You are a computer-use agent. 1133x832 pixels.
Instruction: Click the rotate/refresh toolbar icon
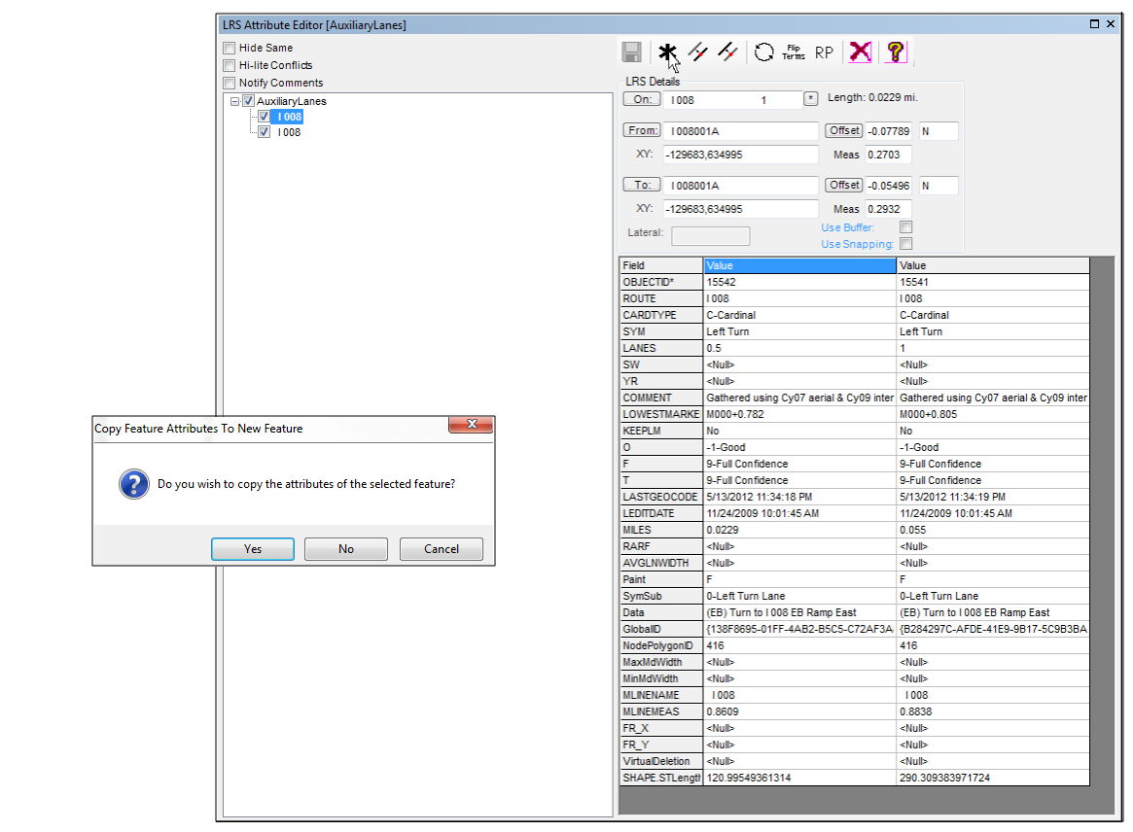click(x=762, y=52)
